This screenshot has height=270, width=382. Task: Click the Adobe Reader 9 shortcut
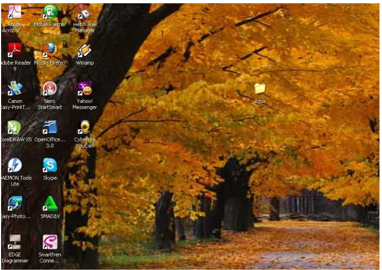(15, 50)
